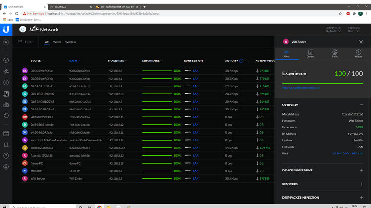Open the Hotspot sidebar circle icon
The height and width of the screenshot is (208, 371).
pyautogui.click(x=6, y=116)
